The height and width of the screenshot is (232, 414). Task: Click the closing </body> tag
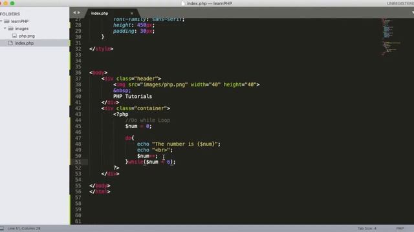click(100, 186)
